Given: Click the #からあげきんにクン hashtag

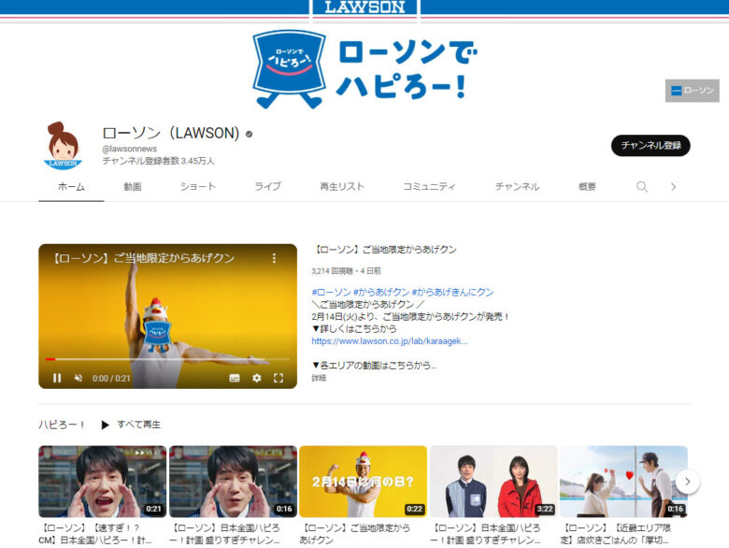Looking at the screenshot, I should pyautogui.click(x=453, y=292).
